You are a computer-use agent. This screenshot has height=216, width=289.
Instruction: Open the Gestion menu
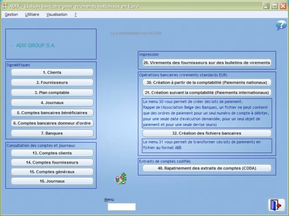coord(11,14)
